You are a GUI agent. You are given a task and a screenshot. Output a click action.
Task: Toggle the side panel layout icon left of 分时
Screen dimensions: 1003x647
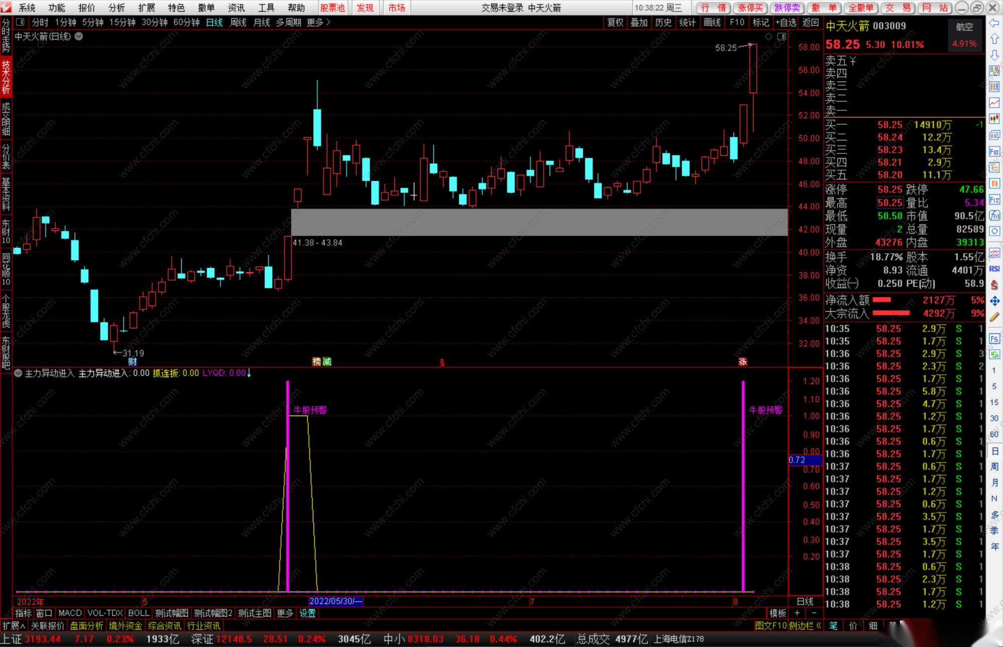point(20,22)
